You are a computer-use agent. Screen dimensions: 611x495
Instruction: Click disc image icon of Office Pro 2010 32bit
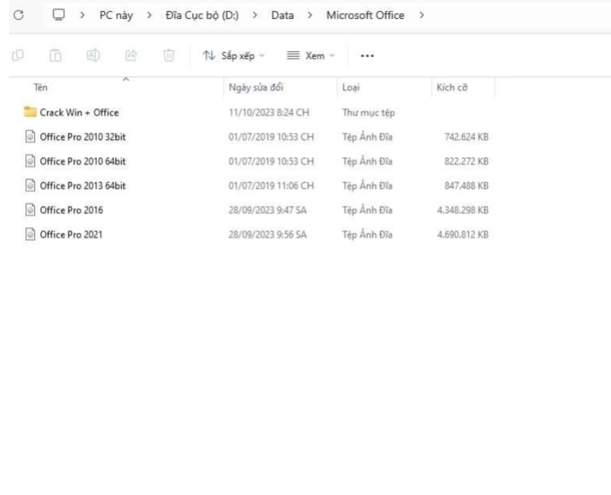(x=30, y=136)
